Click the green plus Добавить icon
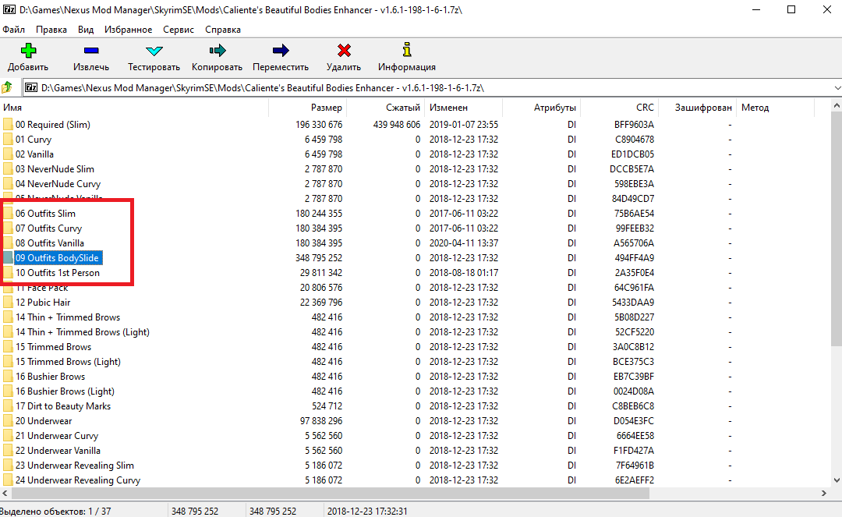The image size is (842, 517). point(28,51)
